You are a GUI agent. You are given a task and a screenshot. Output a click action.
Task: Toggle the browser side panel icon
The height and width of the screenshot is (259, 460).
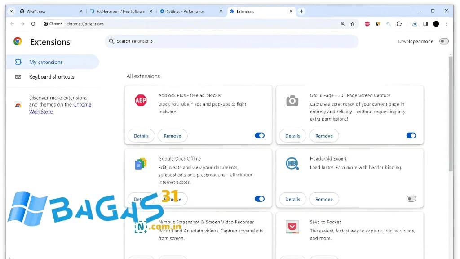[425, 24]
